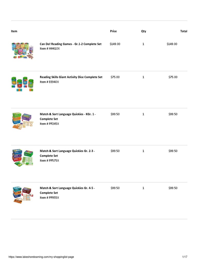Screen dimensions: 198x264
Task: Open Can Do! Reading Games Gr.1-2 Complete Set title
Action: (71, 44)
